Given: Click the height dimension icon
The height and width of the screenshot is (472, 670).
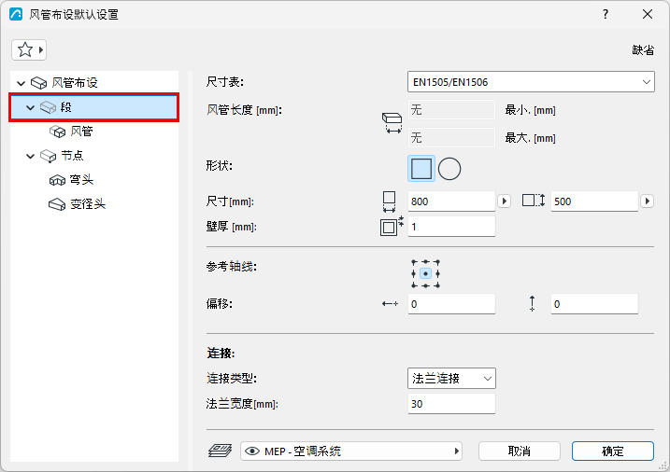Looking at the screenshot, I should tap(534, 201).
